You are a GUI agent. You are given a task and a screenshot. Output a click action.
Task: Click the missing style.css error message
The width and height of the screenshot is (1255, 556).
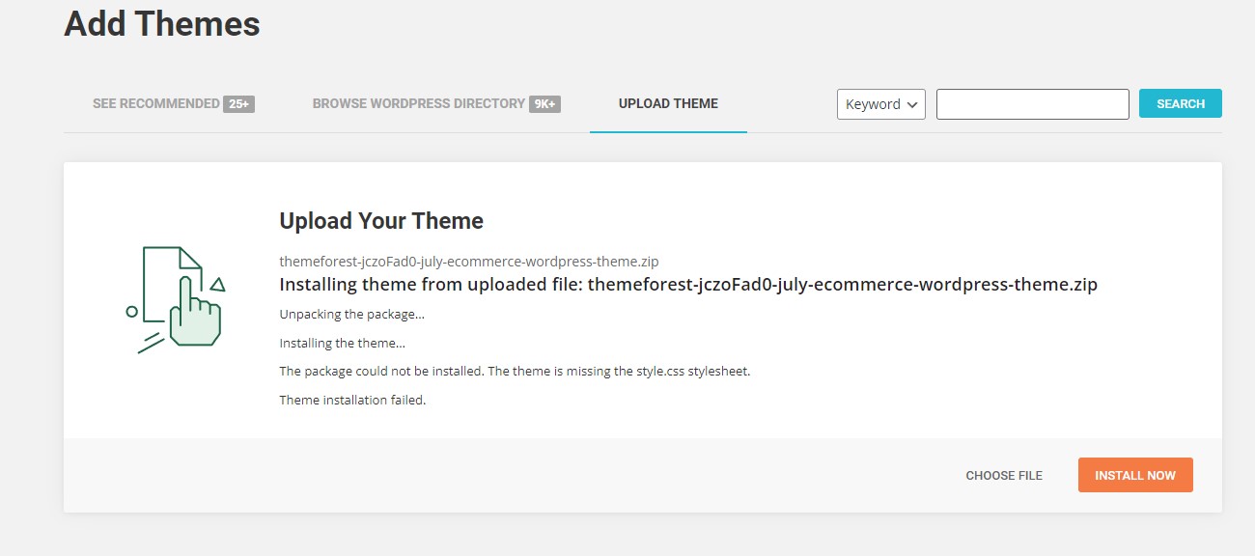coord(514,372)
